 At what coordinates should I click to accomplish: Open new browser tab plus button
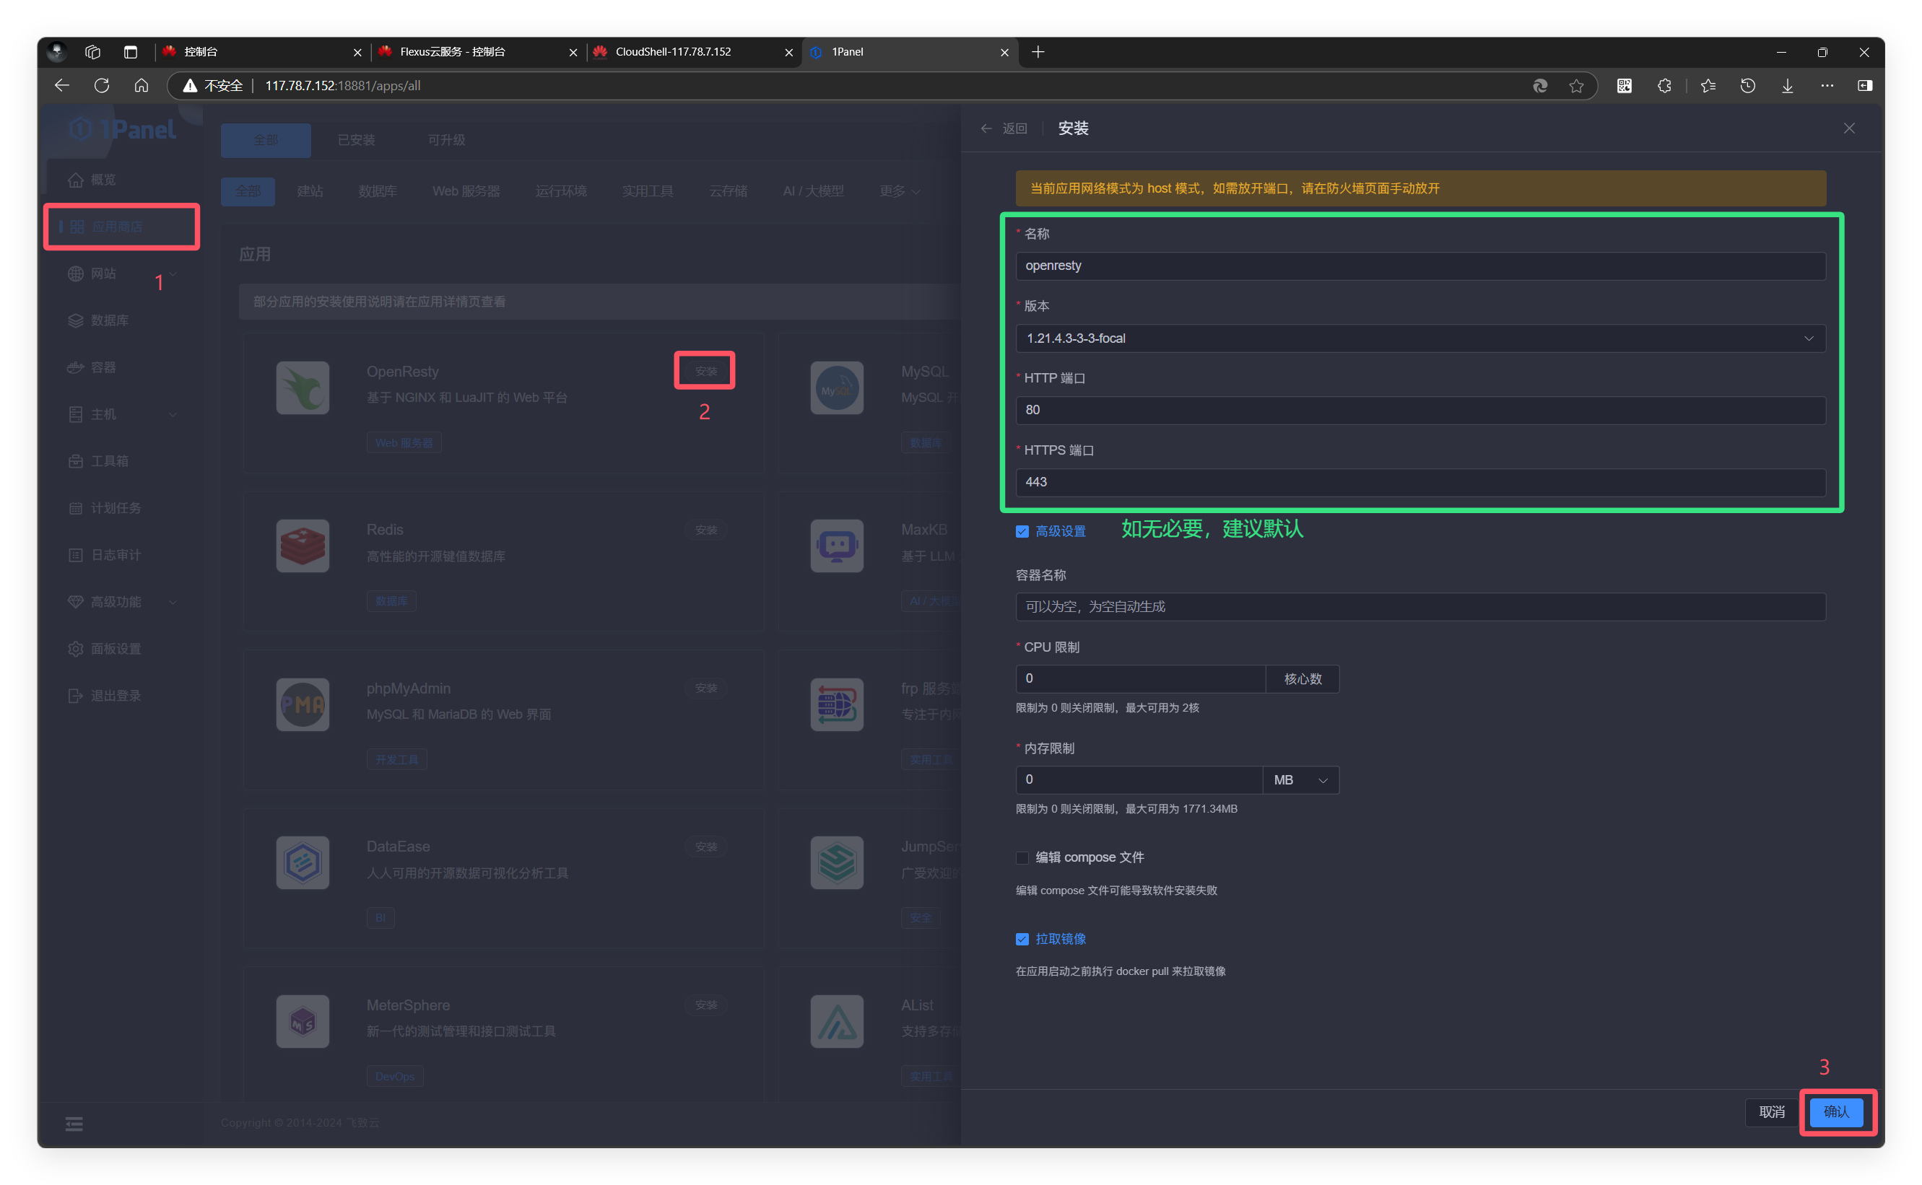(1038, 52)
